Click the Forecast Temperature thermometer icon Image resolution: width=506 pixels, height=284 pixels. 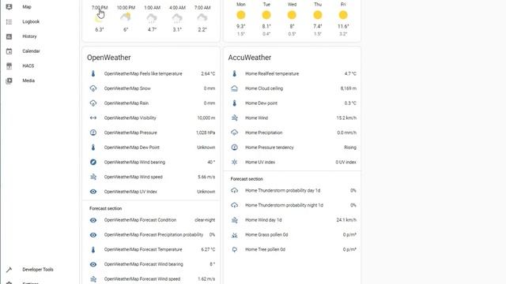93,249
